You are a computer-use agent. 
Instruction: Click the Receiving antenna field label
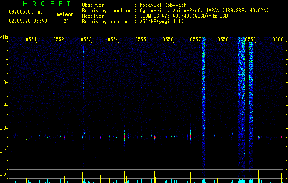tap(105, 22)
